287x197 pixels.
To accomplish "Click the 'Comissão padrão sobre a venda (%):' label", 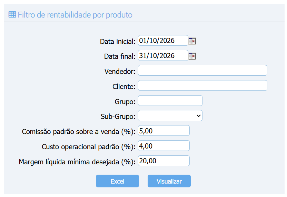I will coord(79,132).
